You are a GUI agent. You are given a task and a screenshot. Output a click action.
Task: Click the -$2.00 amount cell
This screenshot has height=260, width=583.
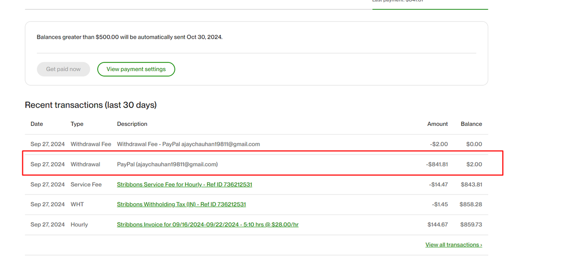point(439,144)
